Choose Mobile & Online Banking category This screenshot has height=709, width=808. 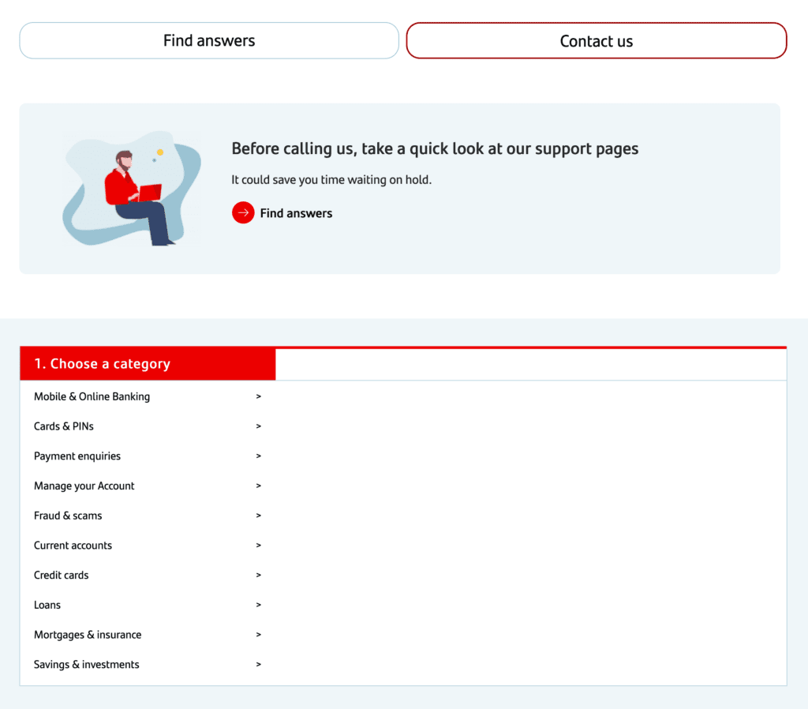coord(148,396)
